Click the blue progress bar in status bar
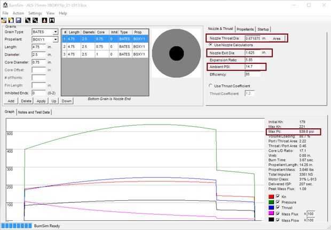 pyautogui.click(x=16, y=226)
